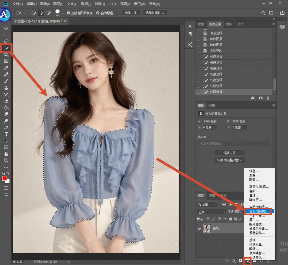Toggle history brush source beside 名称更改
288x265 pixels.
click(x=198, y=51)
